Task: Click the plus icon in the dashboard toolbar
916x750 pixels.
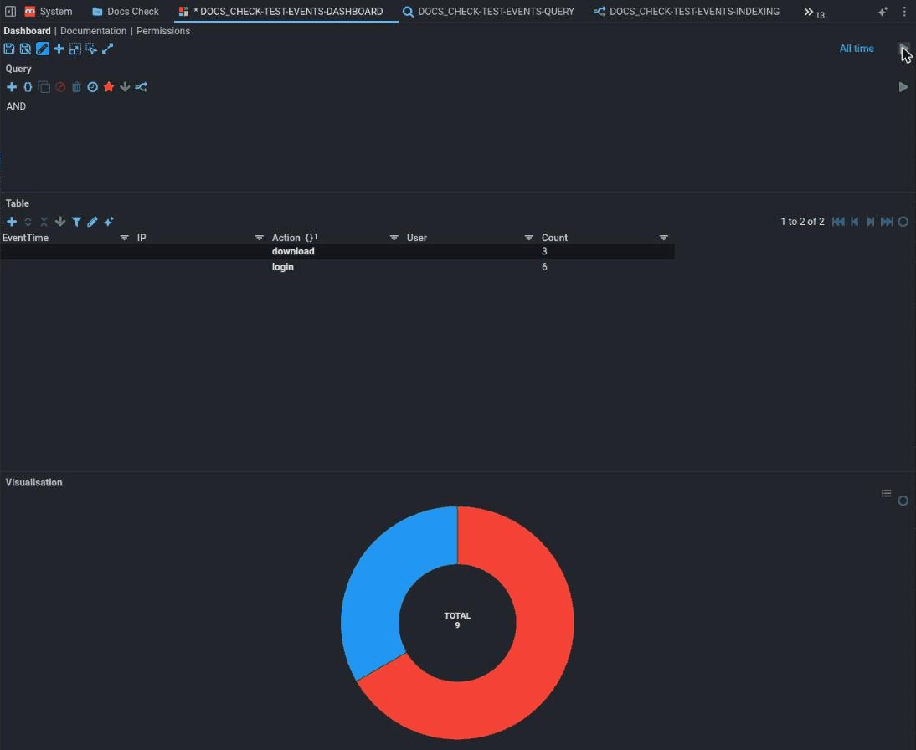Action: [59, 49]
